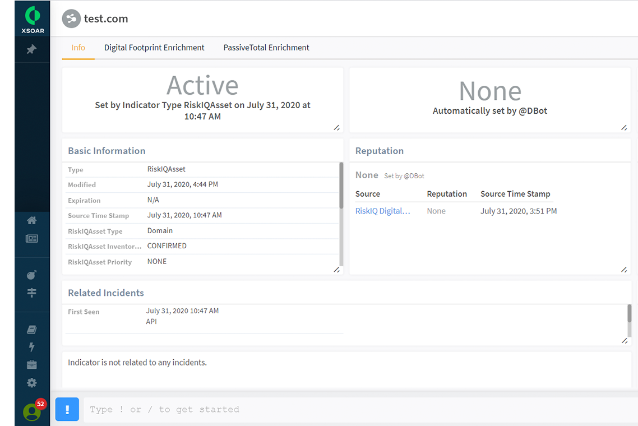Click the Basic Information panel resize handle

tap(336, 270)
